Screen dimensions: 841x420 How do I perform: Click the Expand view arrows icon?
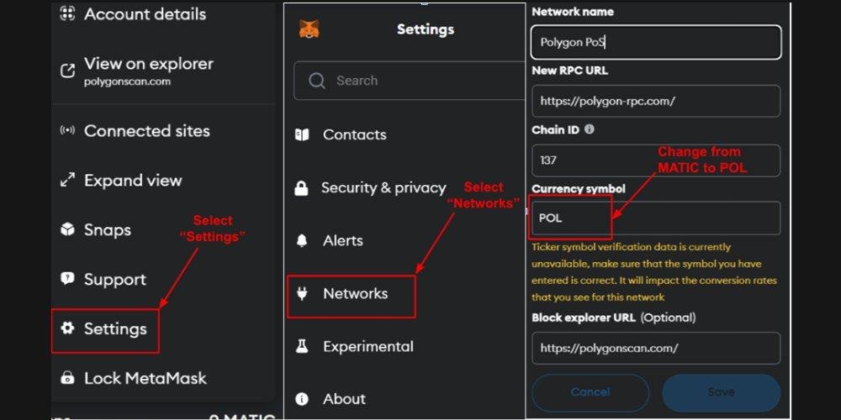67,180
